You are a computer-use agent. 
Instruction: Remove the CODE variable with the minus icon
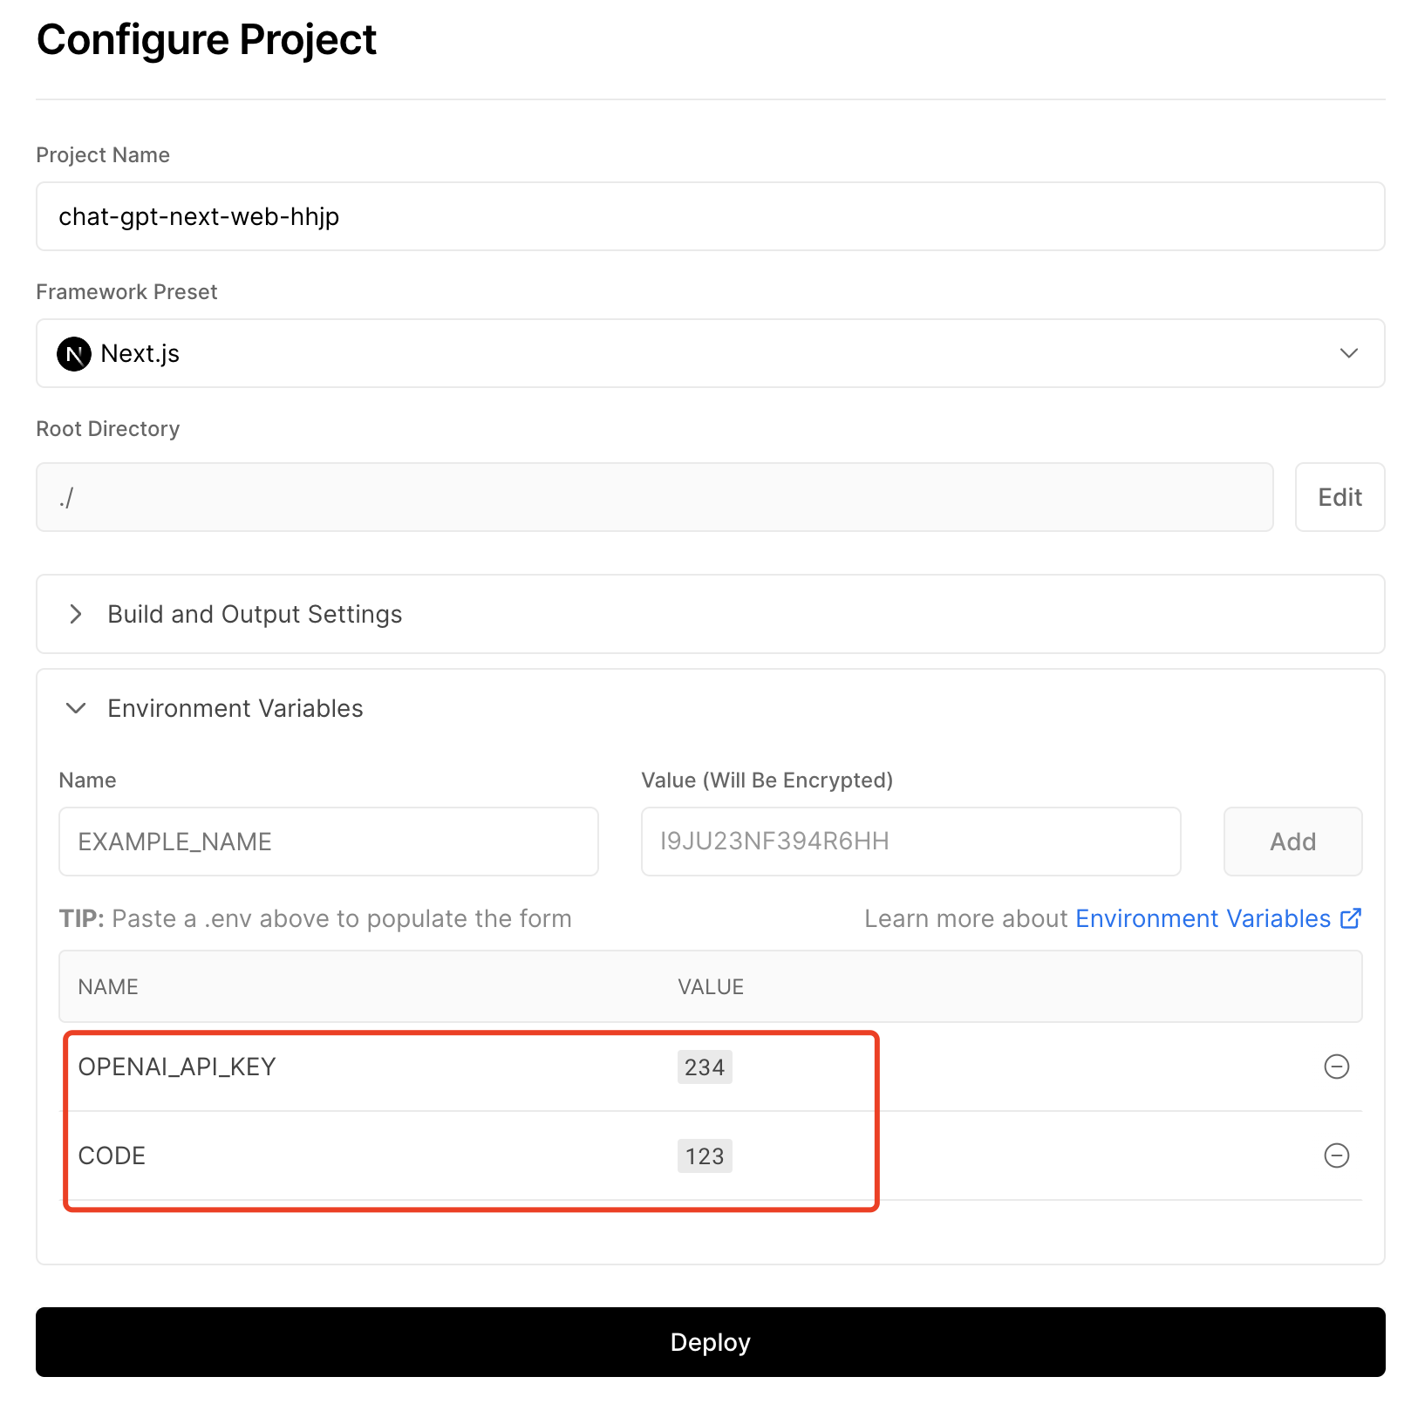(1336, 1155)
